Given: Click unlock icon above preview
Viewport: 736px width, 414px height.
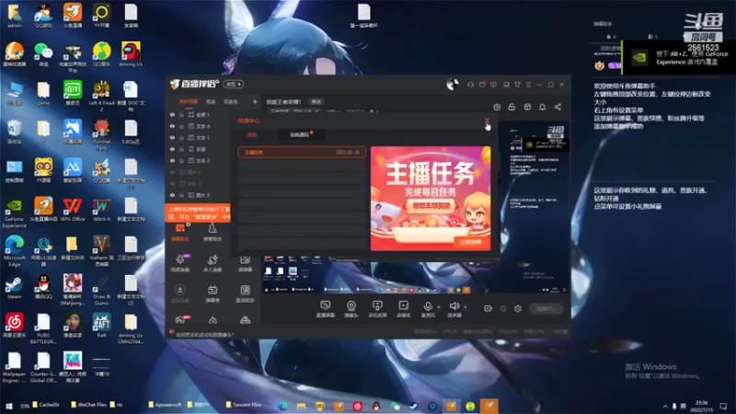Looking at the screenshot, I should (512, 107).
